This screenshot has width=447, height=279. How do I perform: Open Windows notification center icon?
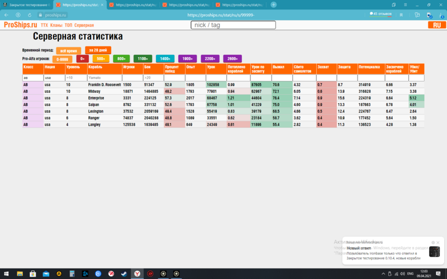[439, 273]
